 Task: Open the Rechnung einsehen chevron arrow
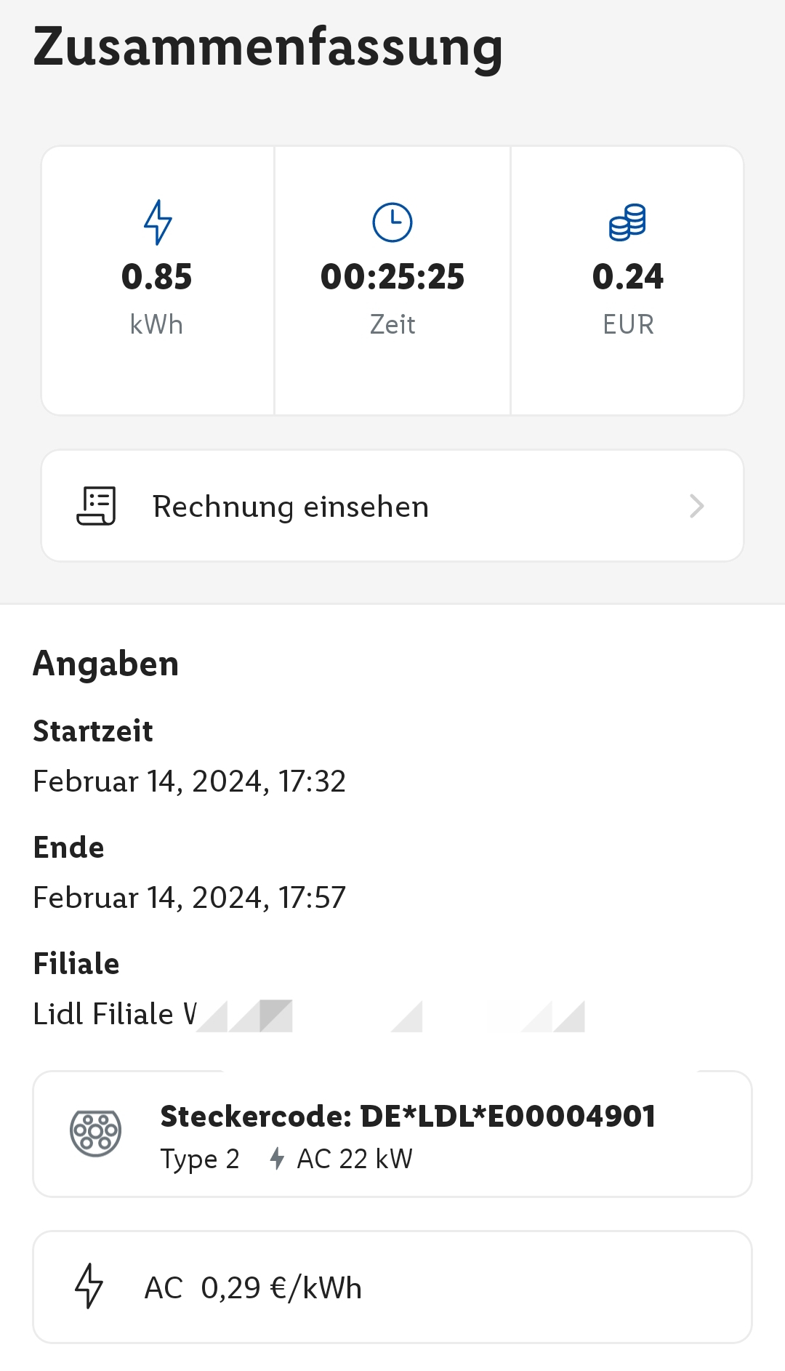coord(696,506)
